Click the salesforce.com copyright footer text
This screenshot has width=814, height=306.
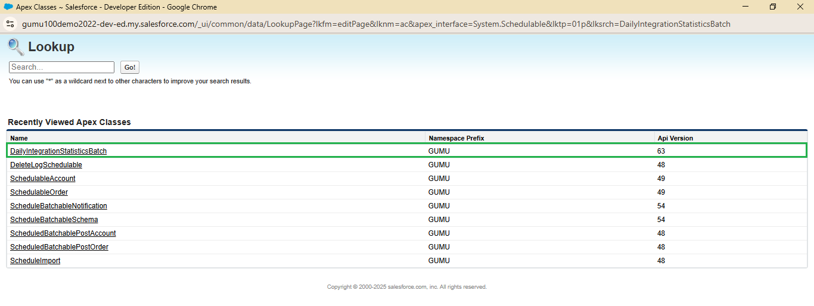tap(407, 287)
